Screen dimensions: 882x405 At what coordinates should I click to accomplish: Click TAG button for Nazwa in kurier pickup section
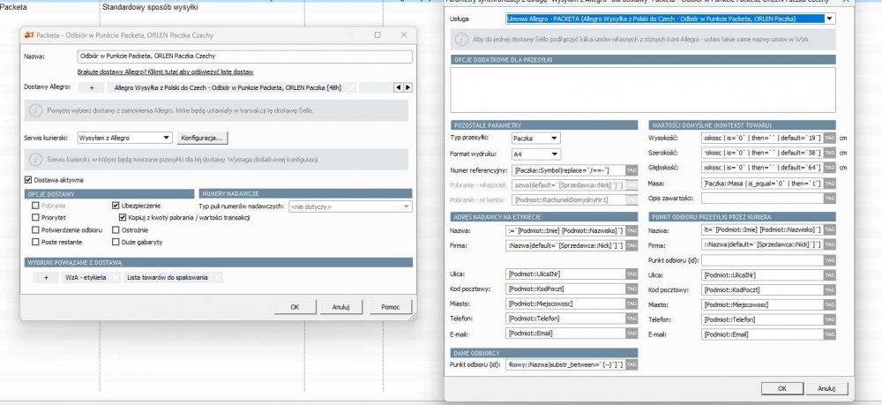[829, 229]
